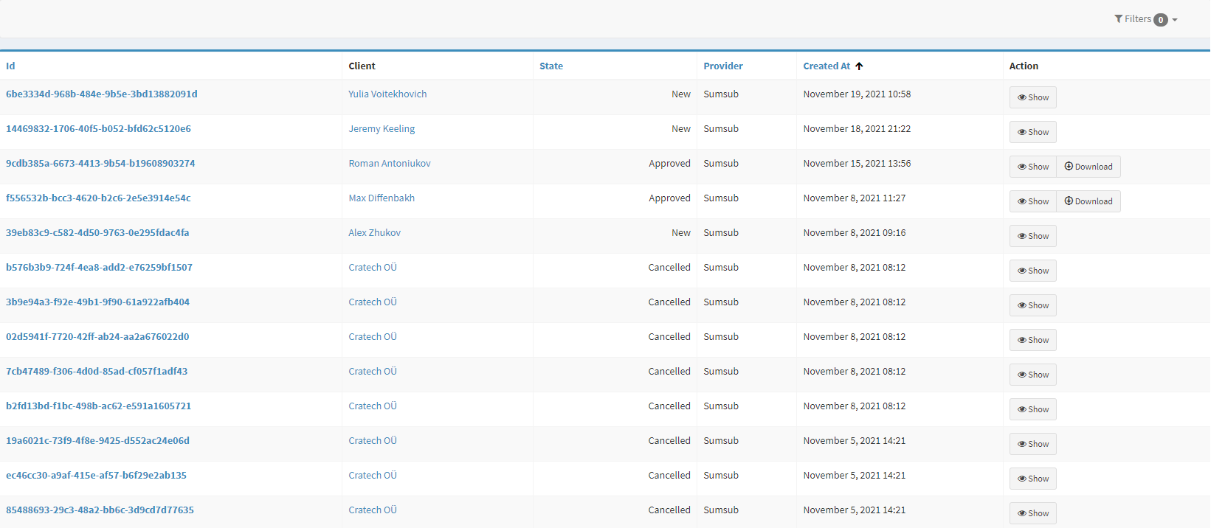Click Show for the record ending 3d9cd7d77635
Screen dimensions: 1225x528
click(1032, 513)
